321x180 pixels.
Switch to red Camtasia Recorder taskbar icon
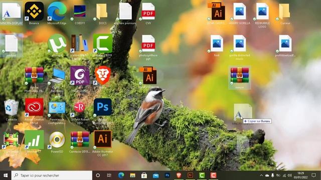pos(214,175)
